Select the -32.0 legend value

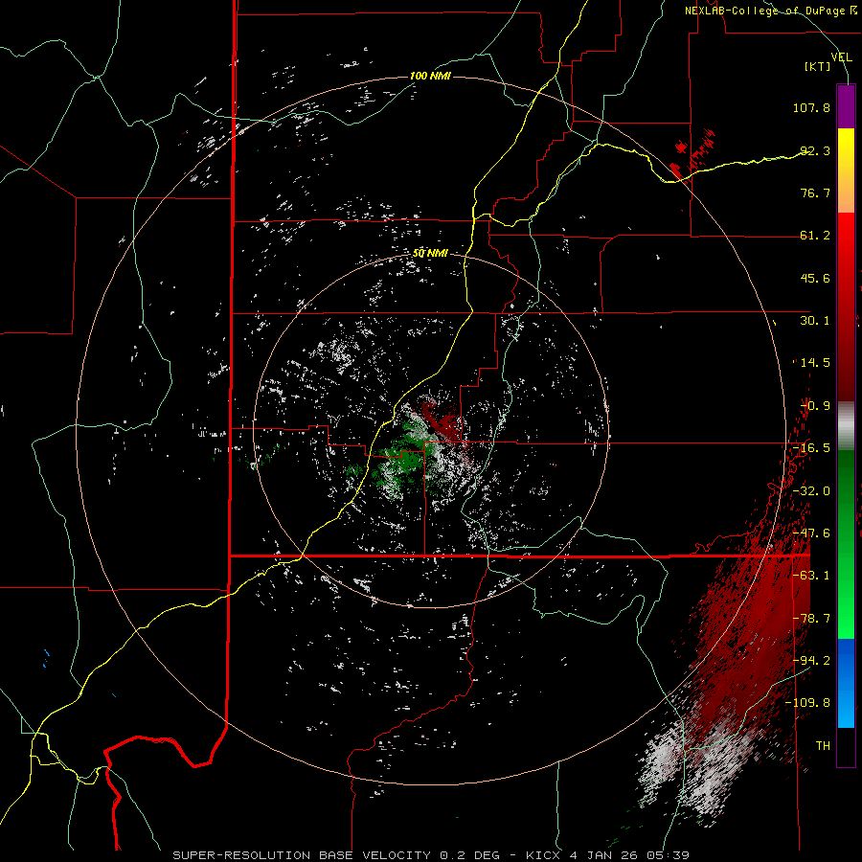[811, 491]
